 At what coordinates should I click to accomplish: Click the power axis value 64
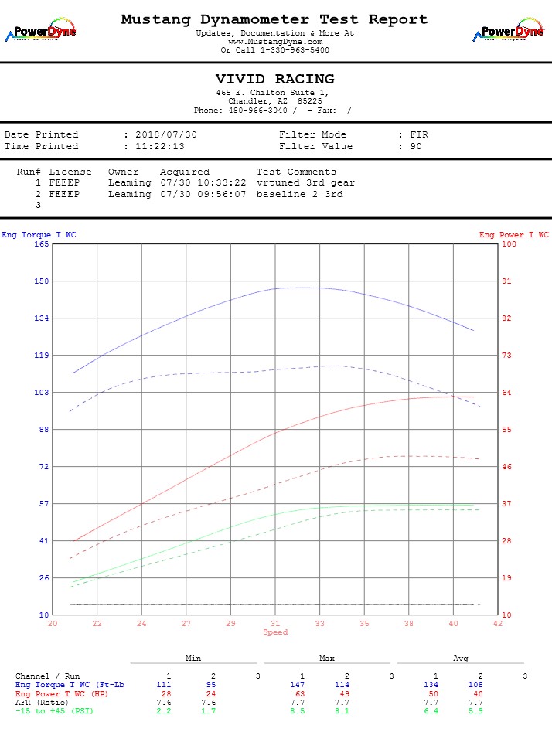point(506,392)
